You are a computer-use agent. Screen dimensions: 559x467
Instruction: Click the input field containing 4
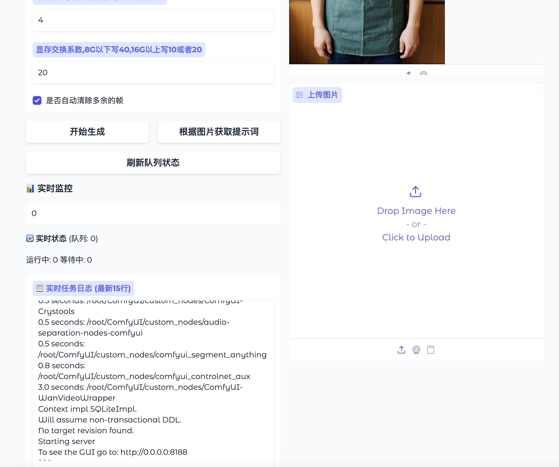point(153,20)
